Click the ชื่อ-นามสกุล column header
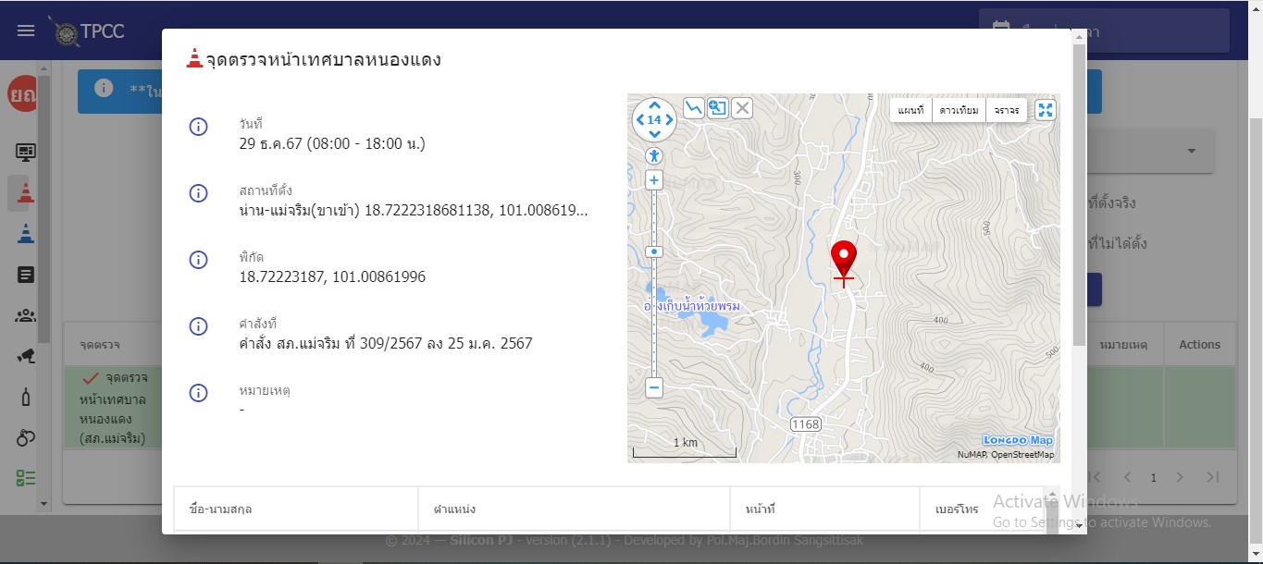The width and height of the screenshot is (1263, 564). coord(220,509)
